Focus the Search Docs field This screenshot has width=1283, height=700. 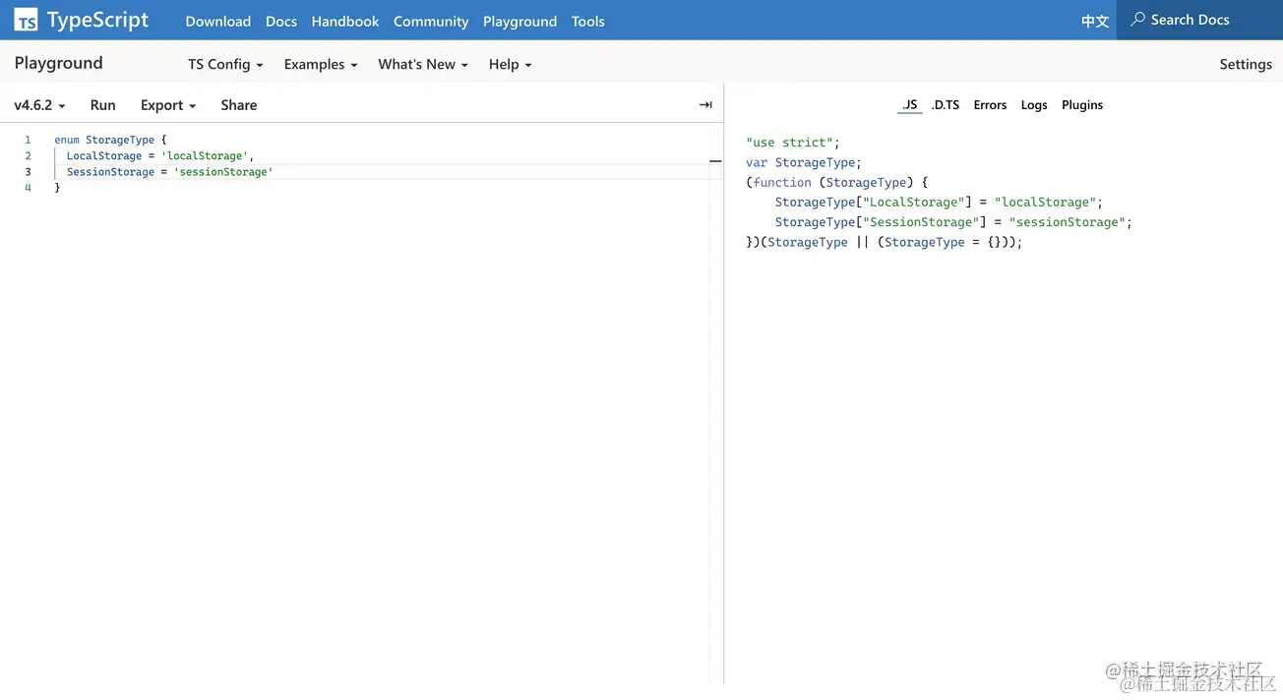click(x=1199, y=20)
